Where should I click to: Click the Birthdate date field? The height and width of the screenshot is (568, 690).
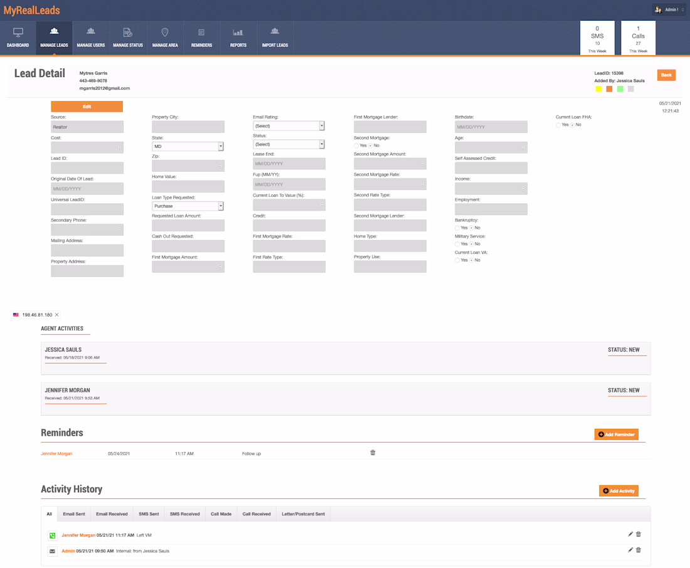491,127
